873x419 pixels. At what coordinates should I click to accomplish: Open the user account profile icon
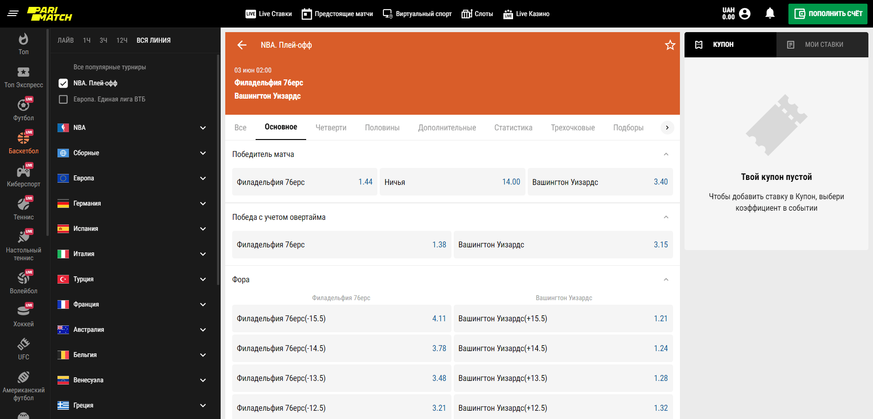[745, 14]
